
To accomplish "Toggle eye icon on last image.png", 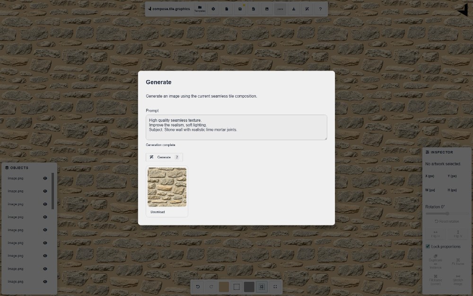I will [45, 281].
